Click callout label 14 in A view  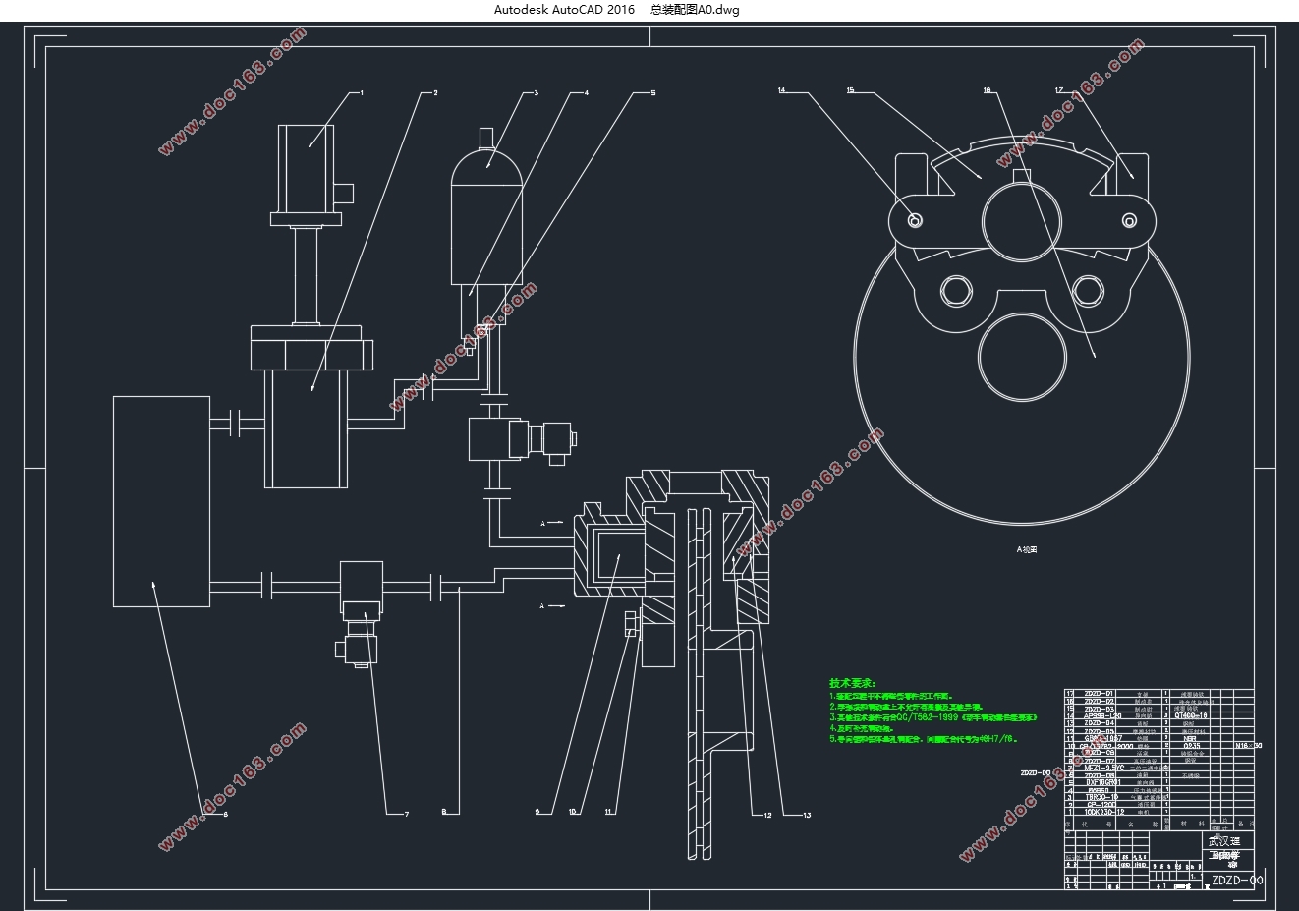[x=782, y=91]
